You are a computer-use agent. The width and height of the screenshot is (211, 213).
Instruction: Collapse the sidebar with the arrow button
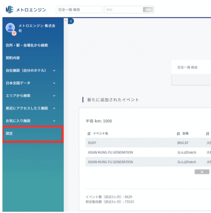pos(71,21)
